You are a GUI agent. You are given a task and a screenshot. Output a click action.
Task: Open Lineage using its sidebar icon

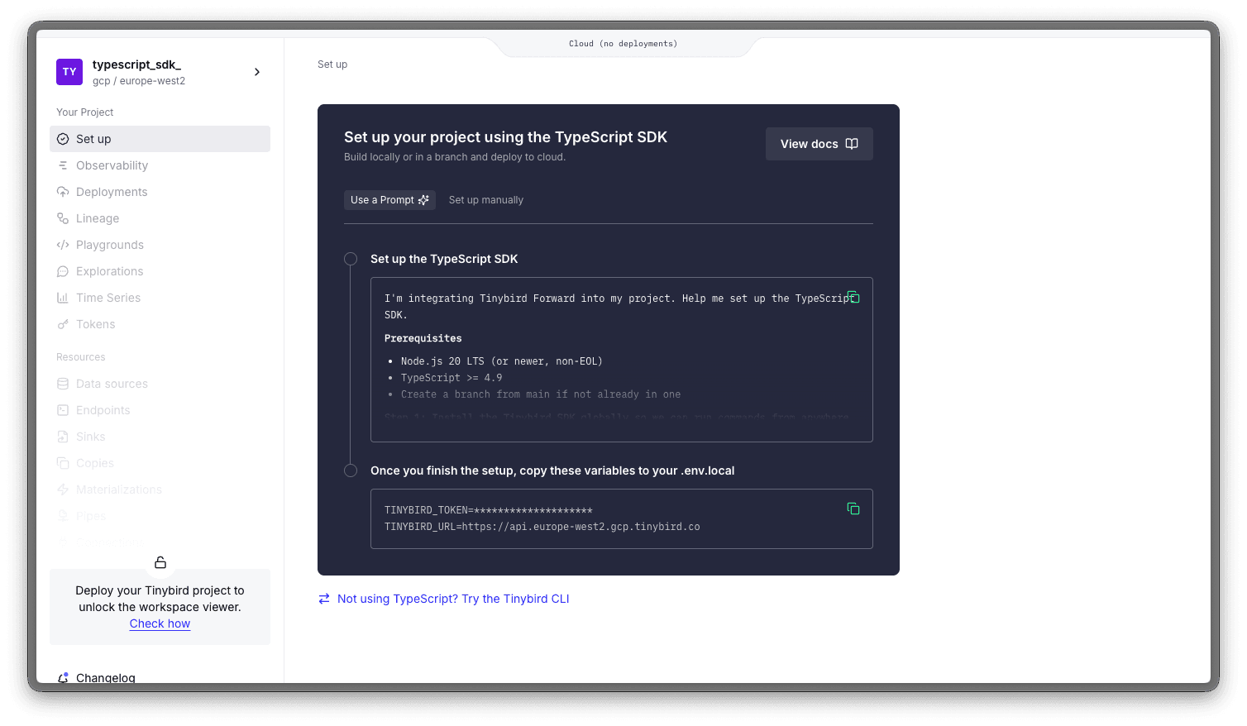tap(63, 217)
